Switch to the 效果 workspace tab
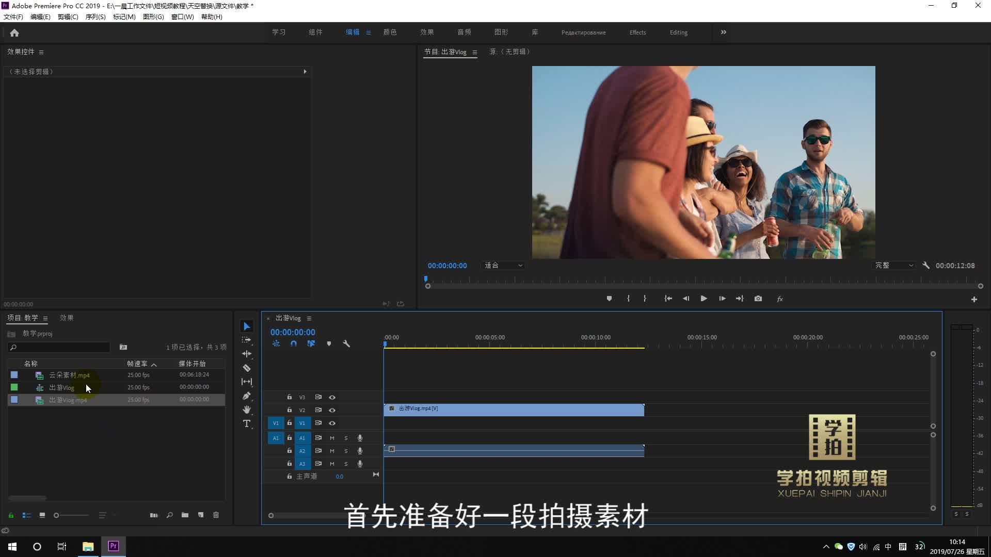 pyautogui.click(x=427, y=32)
